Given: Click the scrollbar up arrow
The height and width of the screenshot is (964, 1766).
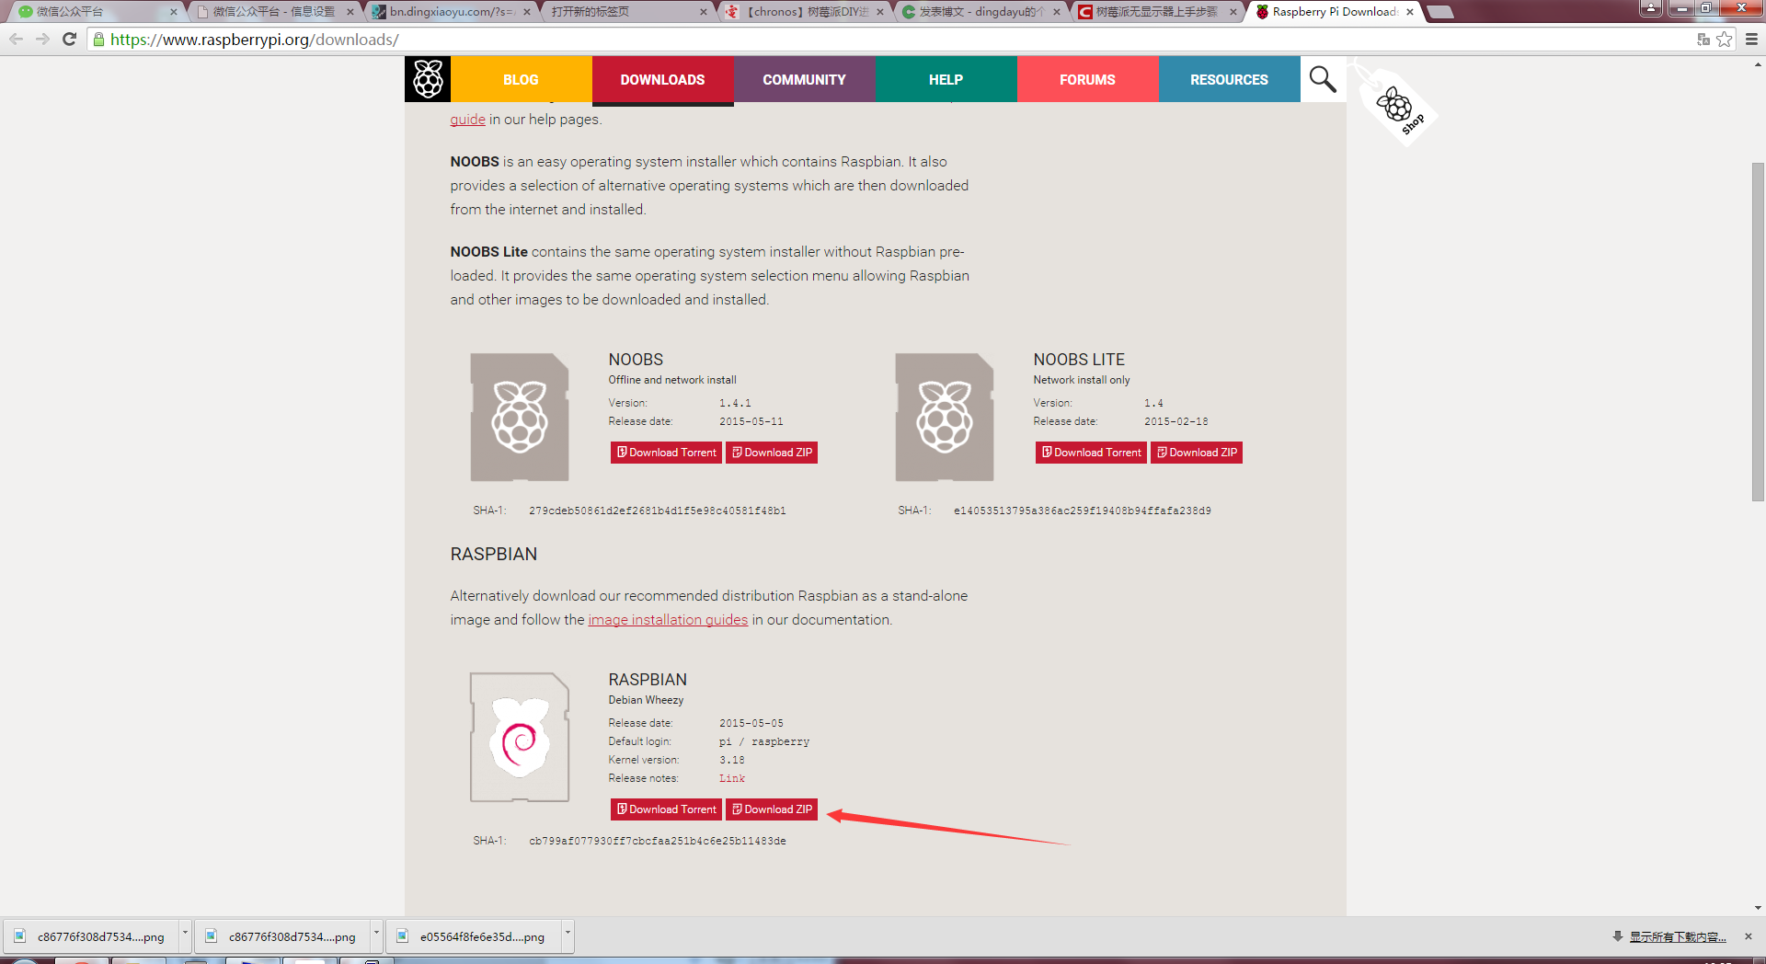Looking at the screenshot, I should [x=1758, y=64].
